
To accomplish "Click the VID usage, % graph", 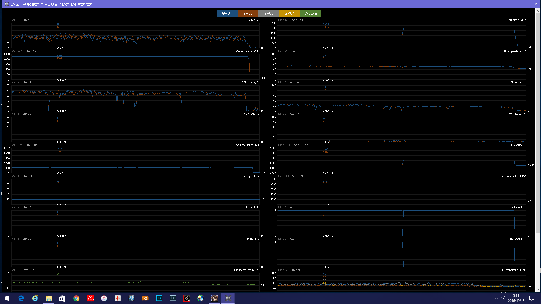I will coord(135,129).
